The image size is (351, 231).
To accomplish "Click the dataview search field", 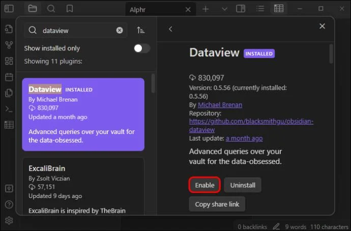I will 76,30.
